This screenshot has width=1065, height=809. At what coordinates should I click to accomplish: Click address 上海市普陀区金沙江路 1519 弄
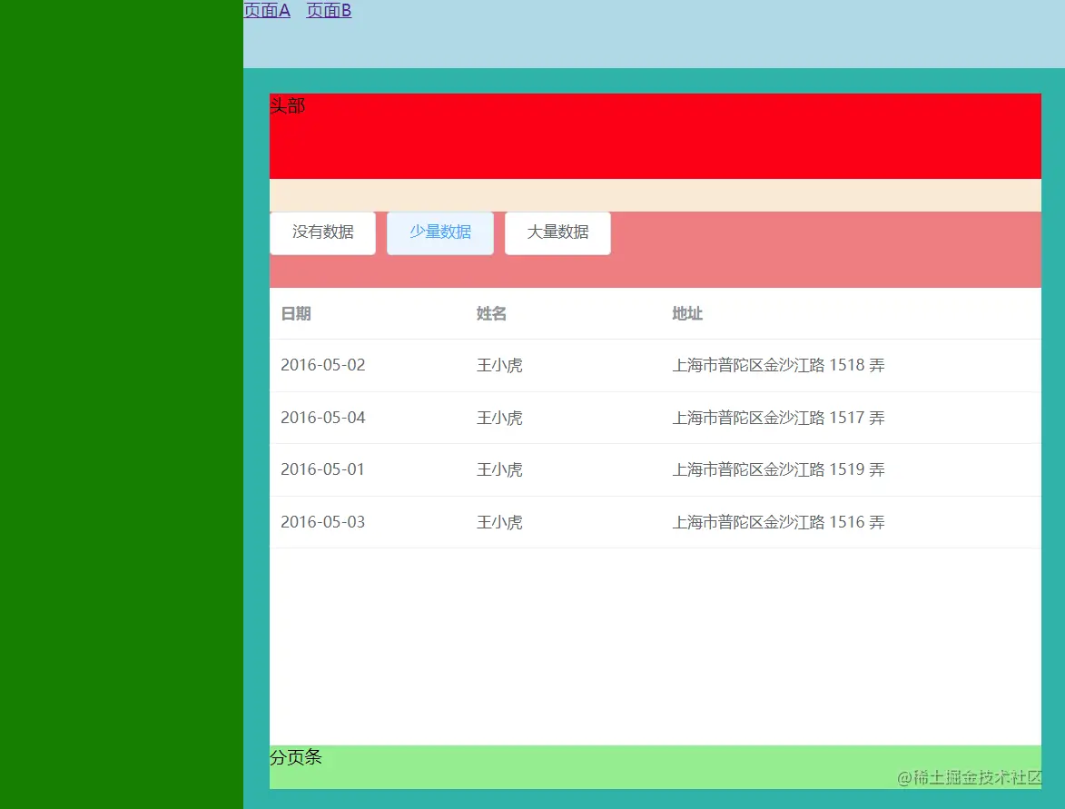coord(778,469)
